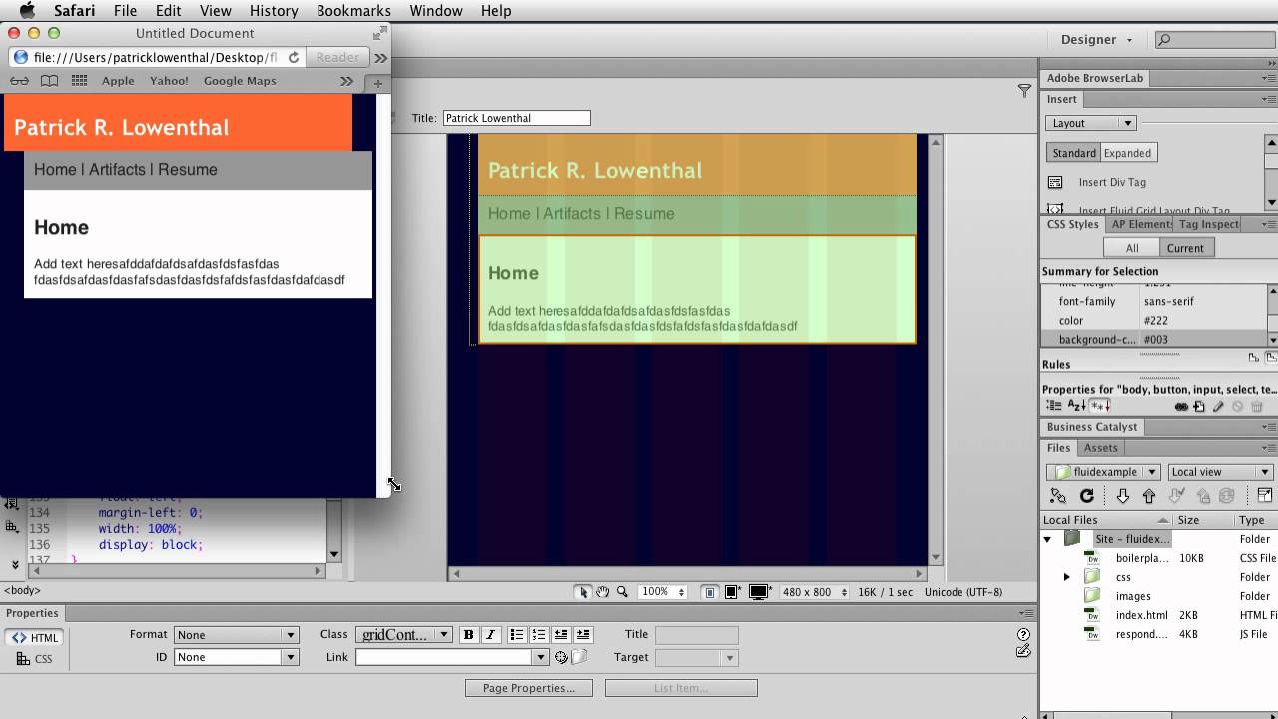Switch to Tag Inspector tab
1278x719 pixels.
click(x=1209, y=224)
